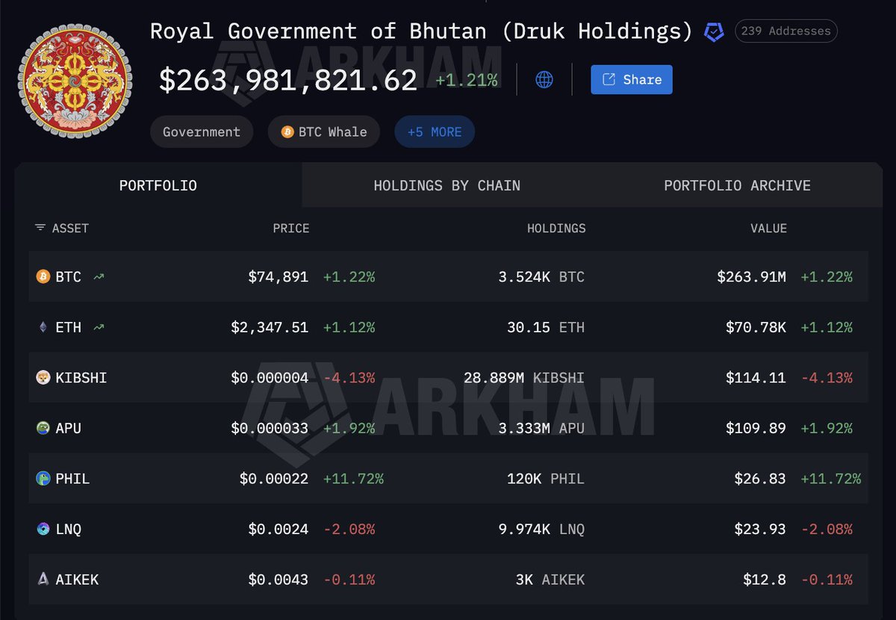Open the ETH trend chart icon

tap(99, 327)
